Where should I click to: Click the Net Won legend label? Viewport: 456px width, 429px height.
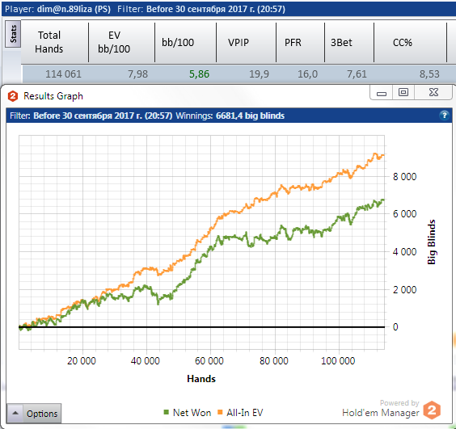192,412
